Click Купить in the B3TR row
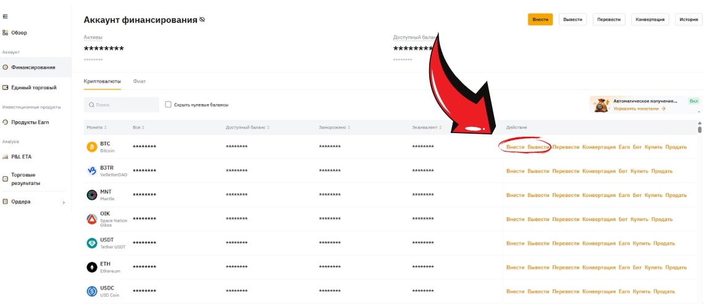 pos(639,171)
